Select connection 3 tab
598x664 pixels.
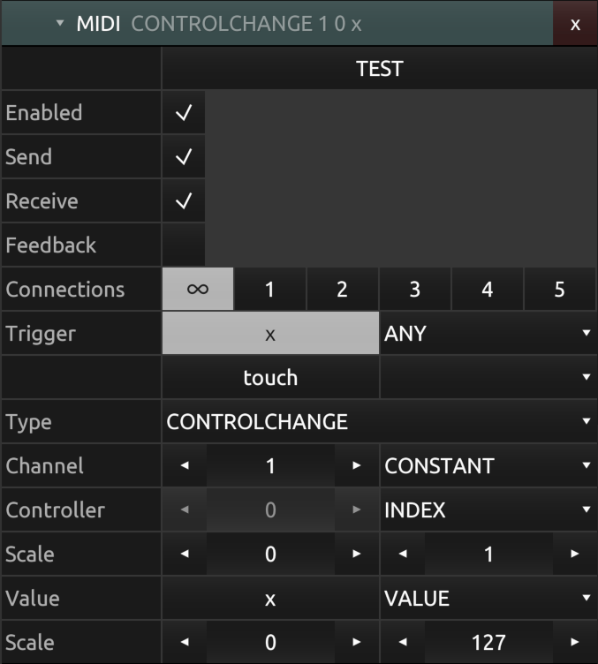pos(415,289)
